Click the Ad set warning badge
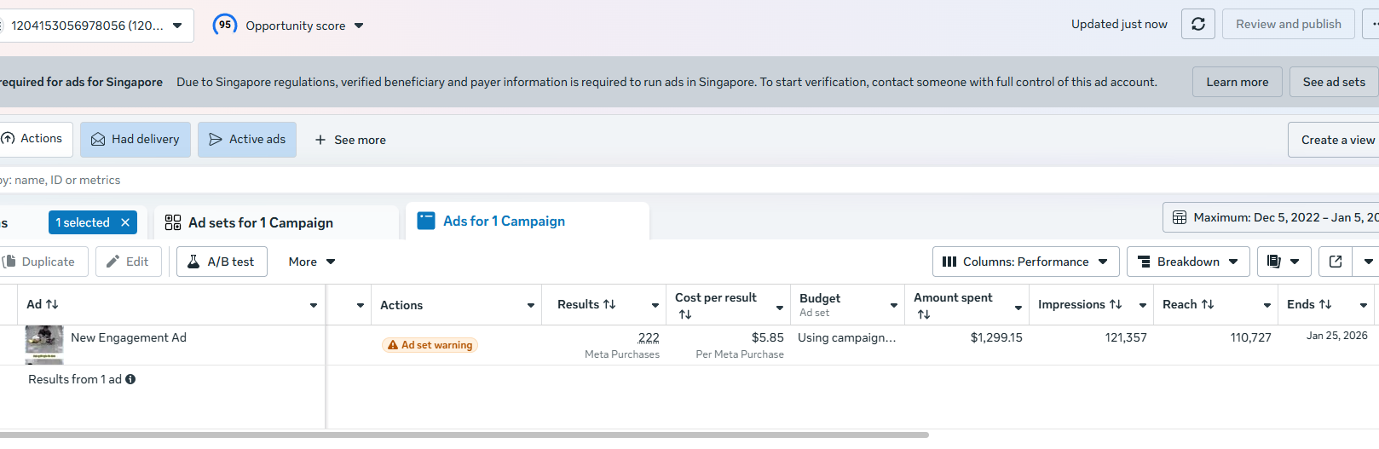The image size is (1379, 449). pos(430,345)
